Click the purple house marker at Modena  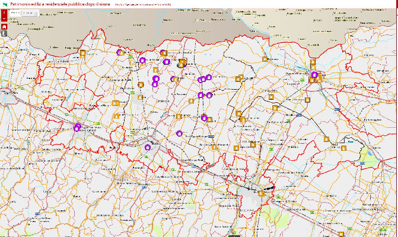click(148, 147)
